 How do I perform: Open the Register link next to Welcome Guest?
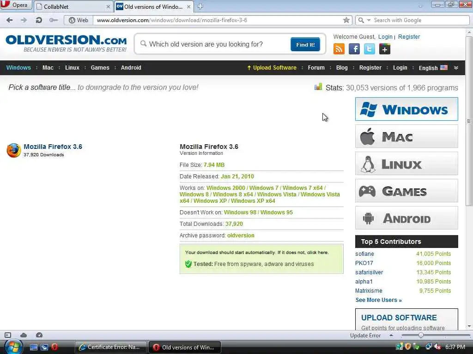point(409,37)
